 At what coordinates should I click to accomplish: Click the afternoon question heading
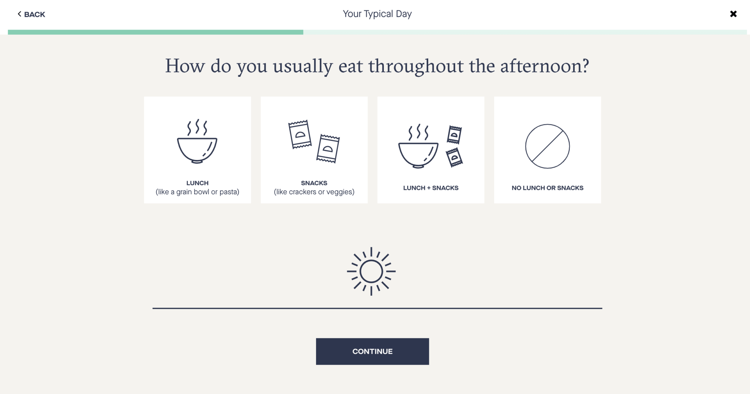[x=377, y=66]
